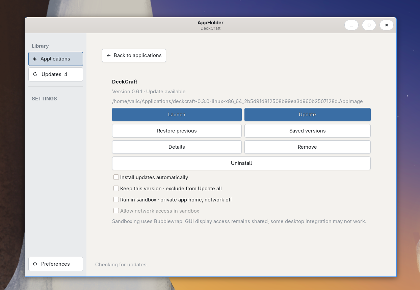Enable Install updates automatically
This screenshot has width=420, height=290.
tap(116, 177)
